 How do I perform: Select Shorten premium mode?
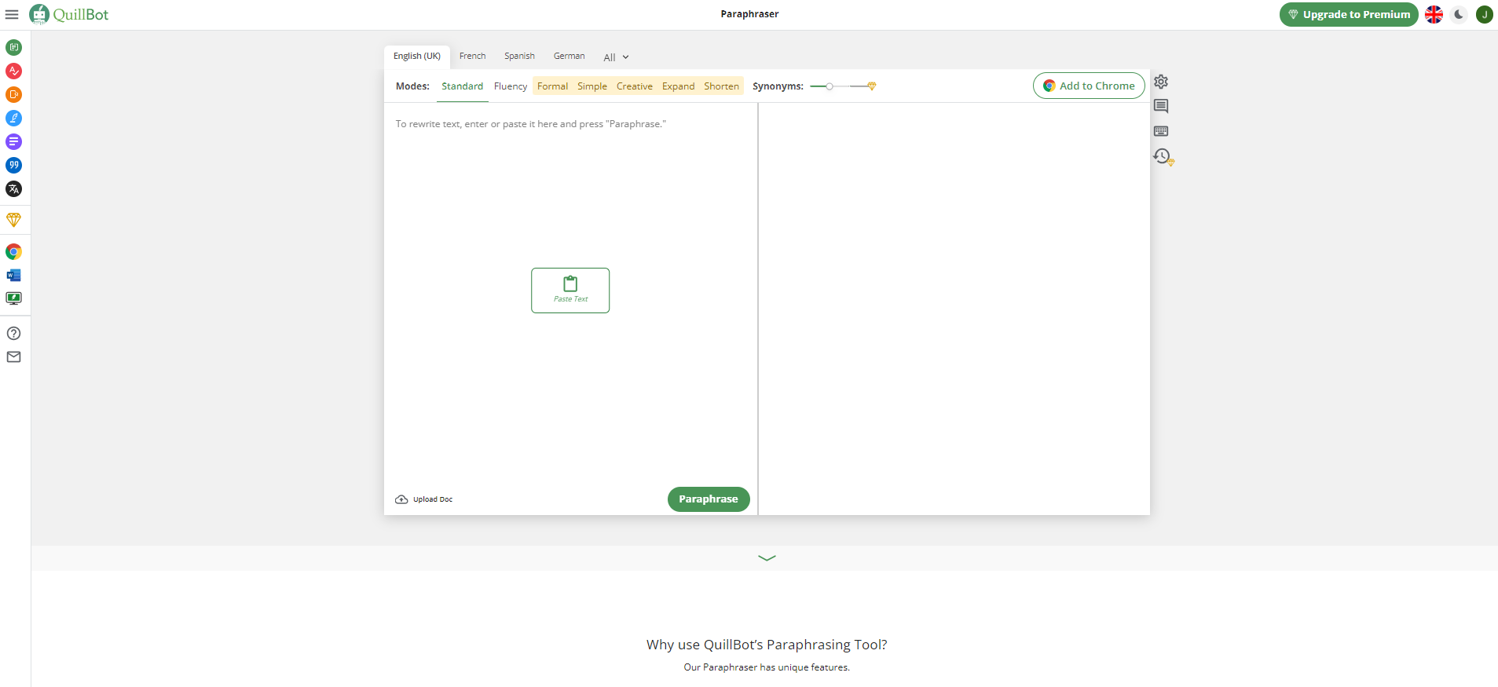[x=722, y=86]
